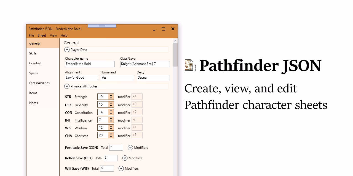This screenshot has height=176, width=353.
Task: Switch to the Combat tab
Action: pyautogui.click(x=43, y=63)
